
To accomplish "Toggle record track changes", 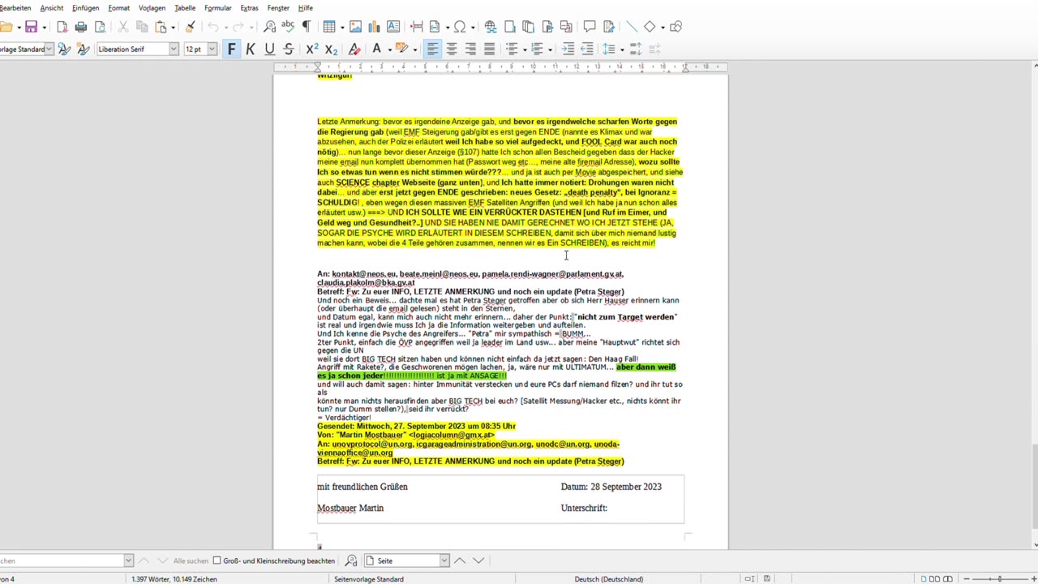I will pyautogui.click(x=609, y=27).
